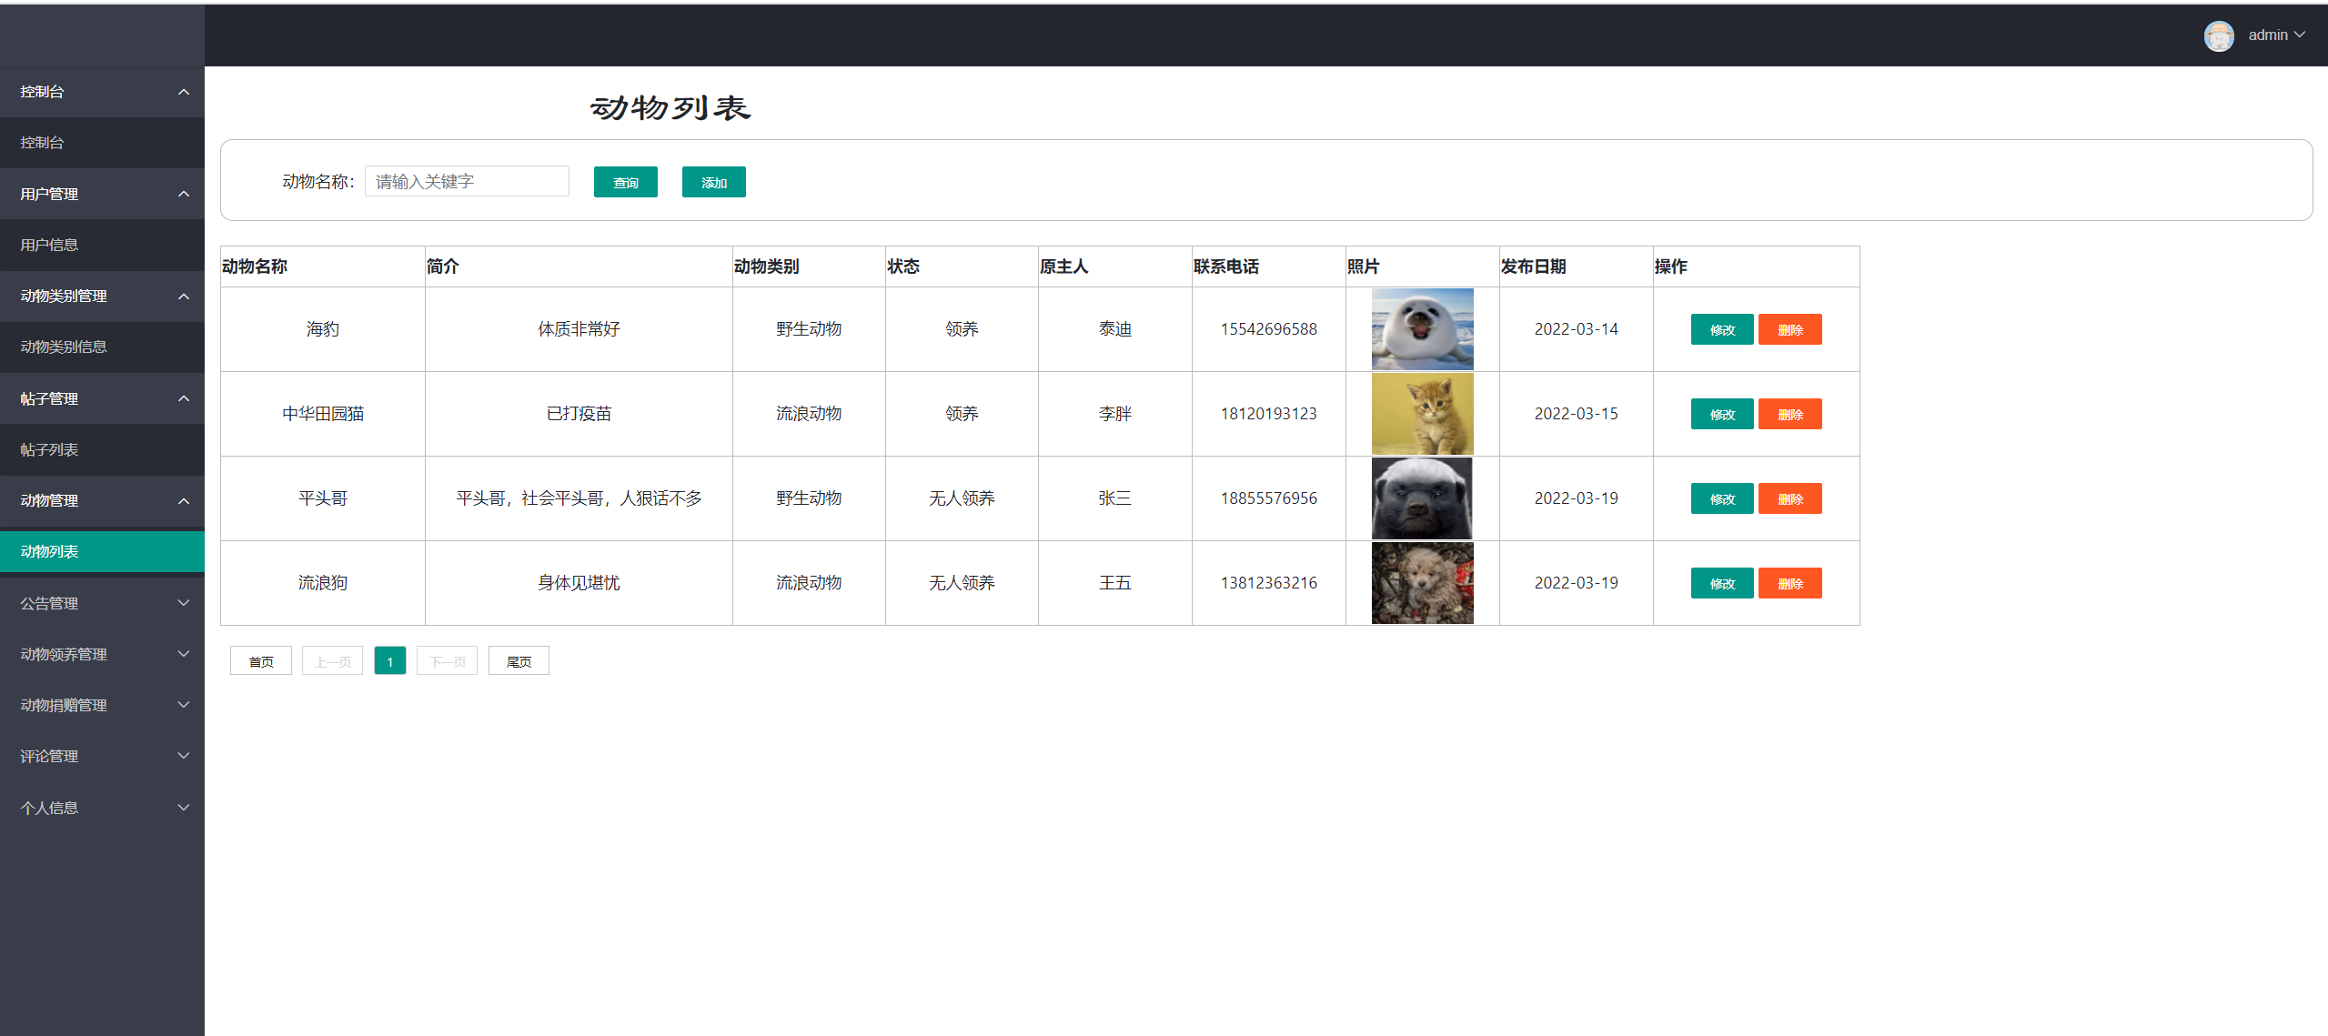Click the 查询 search button
The image size is (2328, 1036).
[625, 182]
